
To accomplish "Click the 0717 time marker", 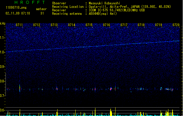I will tap(124, 25).
